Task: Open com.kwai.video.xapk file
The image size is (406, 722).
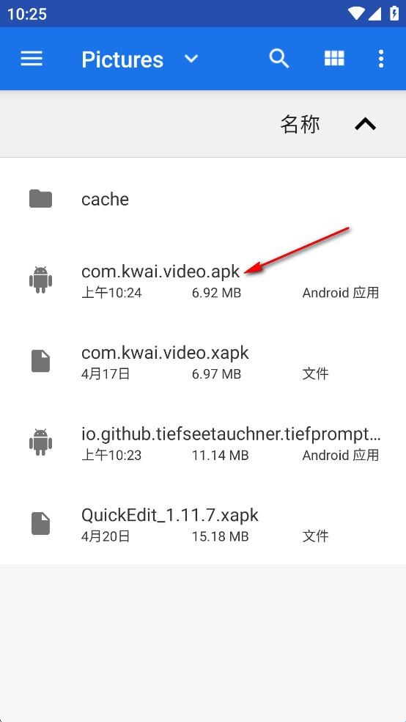Action: pyautogui.click(x=203, y=361)
